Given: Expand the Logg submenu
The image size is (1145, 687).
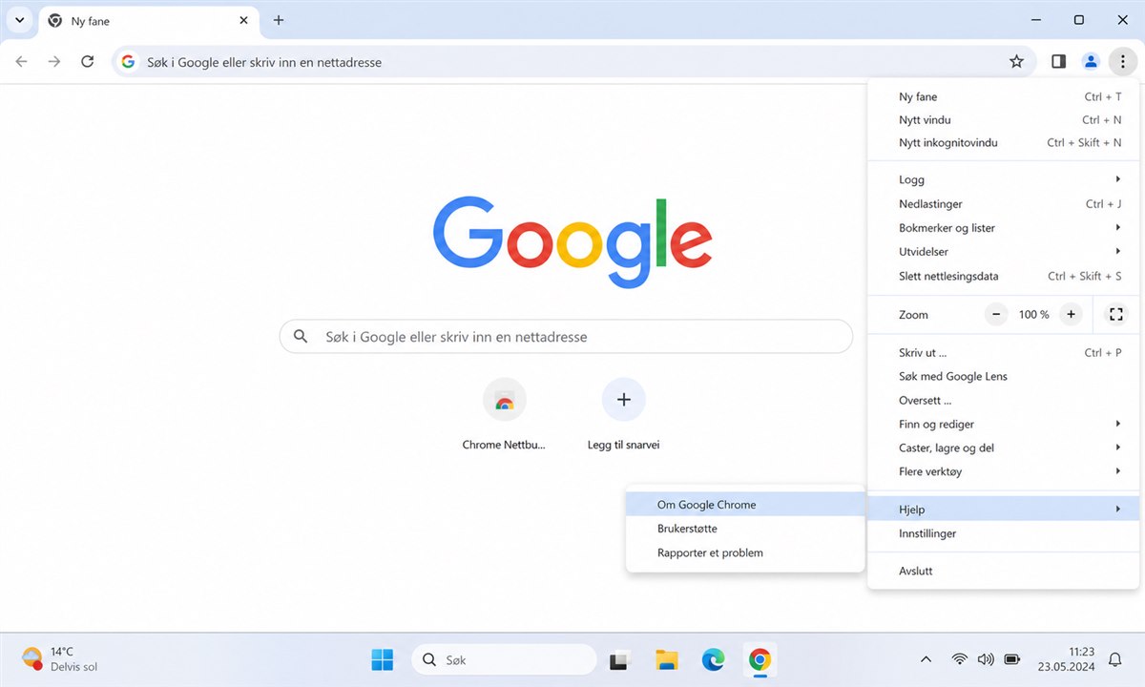Looking at the screenshot, I should [x=1004, y=179].
